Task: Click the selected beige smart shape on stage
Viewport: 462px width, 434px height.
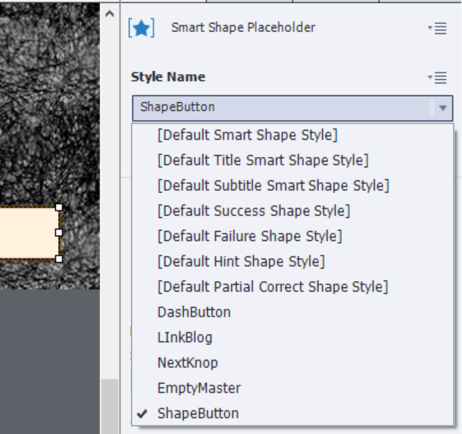Action: click(28, 233)
